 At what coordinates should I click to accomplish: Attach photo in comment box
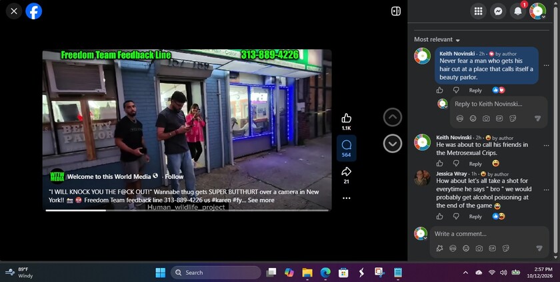pos(479,249)
